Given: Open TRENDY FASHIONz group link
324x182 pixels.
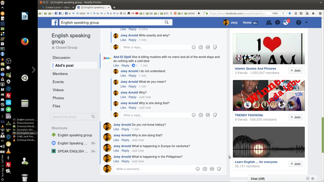Looking at the screenshot, I should (x=249, y=115).
